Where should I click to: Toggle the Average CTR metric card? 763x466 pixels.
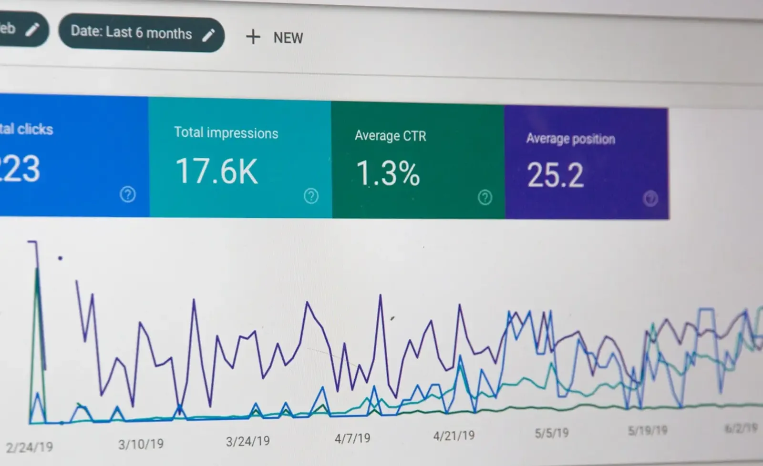418,161
